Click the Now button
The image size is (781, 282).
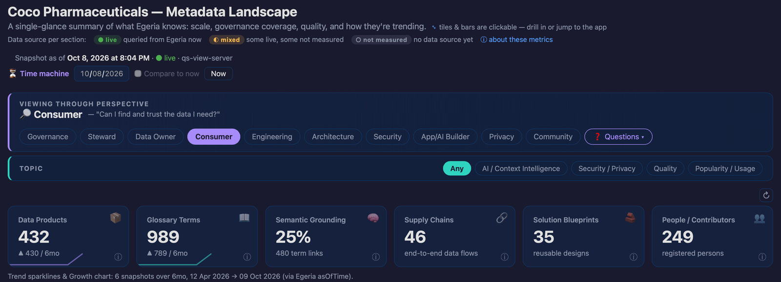(219, 74)
